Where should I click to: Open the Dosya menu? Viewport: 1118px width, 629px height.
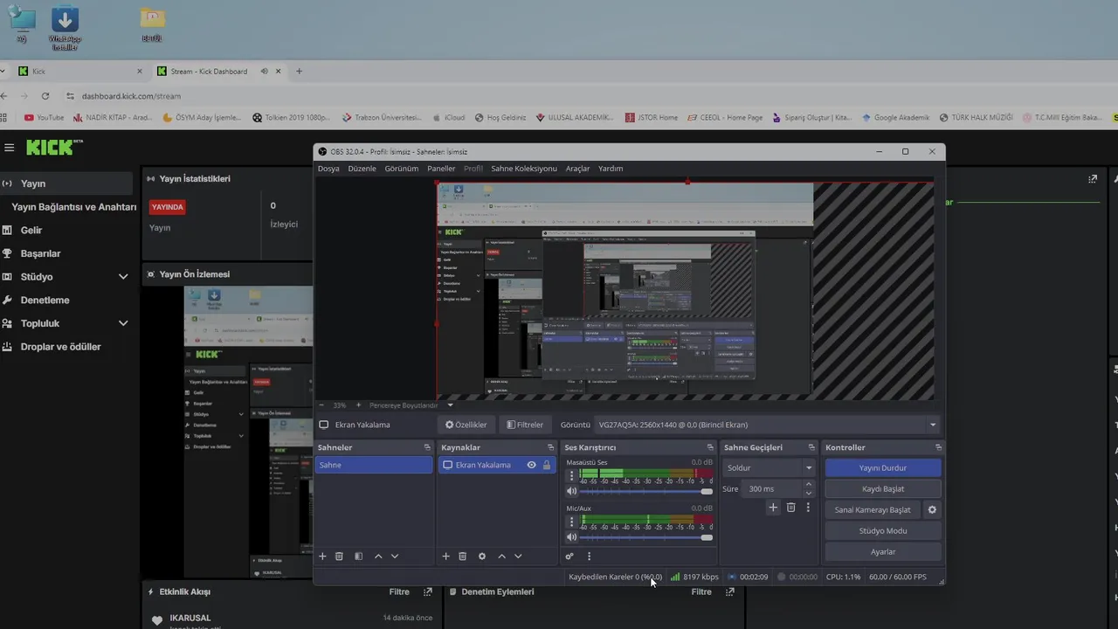tap(328, 169)
